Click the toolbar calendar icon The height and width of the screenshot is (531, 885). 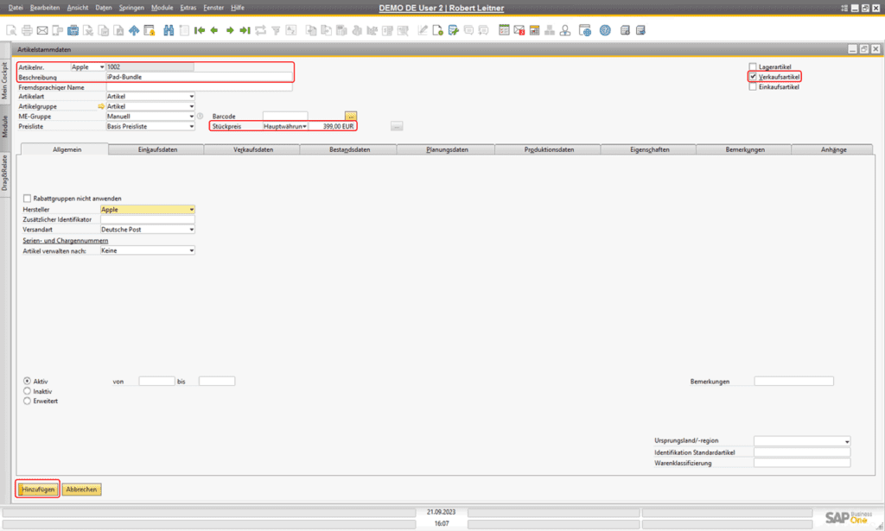pos(534,30)
